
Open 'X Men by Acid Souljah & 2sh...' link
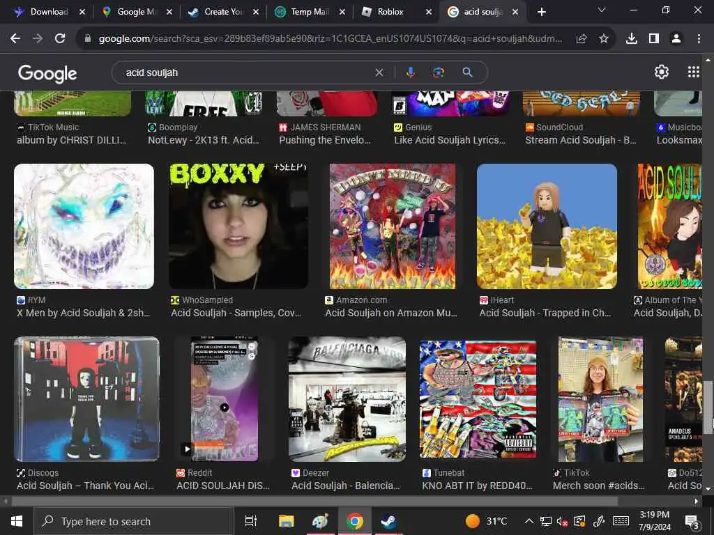[x=84, y=313]
